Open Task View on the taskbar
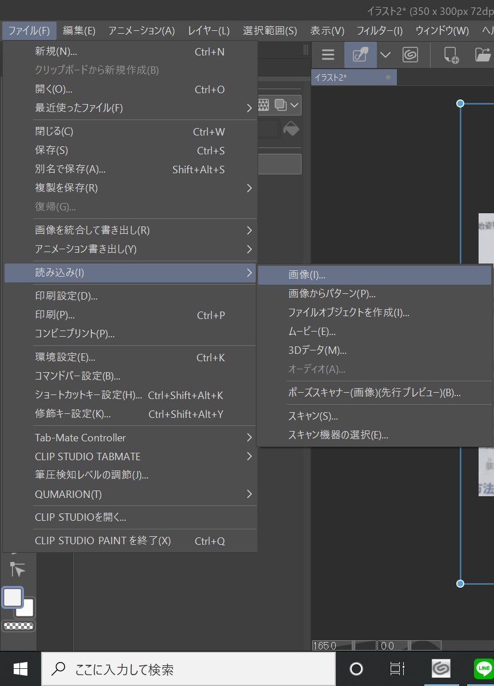 (x=397, y=669)
